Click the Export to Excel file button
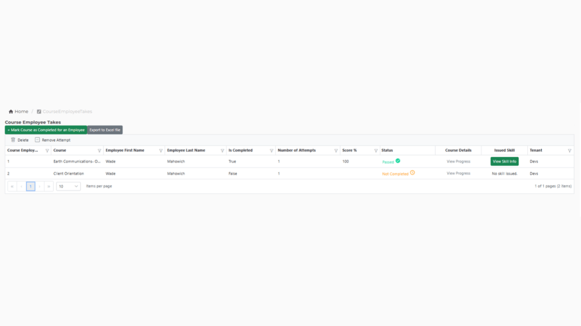This screenshot has height=326, width=581. (105, 130)
